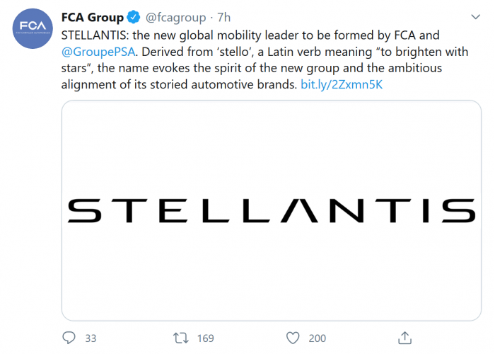Screen dimensions: 495x354
Task: Click the retweet count 169
Action: (205, 338)
